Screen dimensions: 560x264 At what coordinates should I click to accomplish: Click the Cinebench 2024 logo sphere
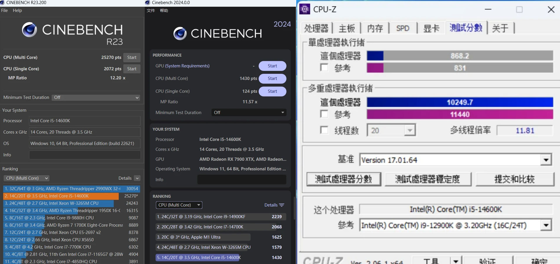(x=180, y=34)
